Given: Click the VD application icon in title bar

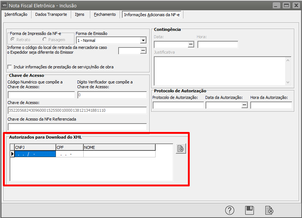Looking at the screenshot, I should pyautogui.click(x=5, y=5).
